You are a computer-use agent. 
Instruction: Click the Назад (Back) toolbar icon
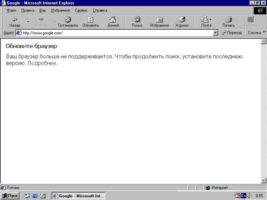[14, 20]
